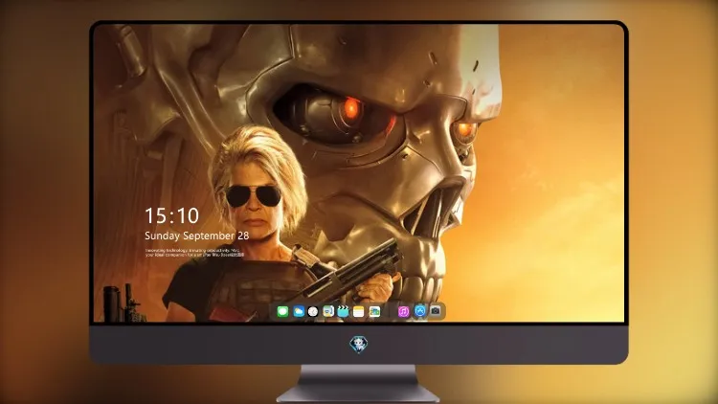Open the Camera app in dock
The image size is (718, 404).
[x=436, y=310]
